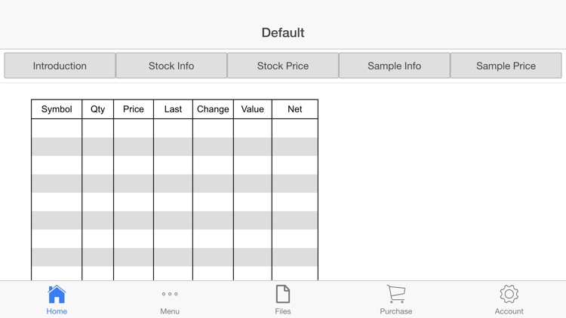Switch to the Introduction tab

[60, 66]
